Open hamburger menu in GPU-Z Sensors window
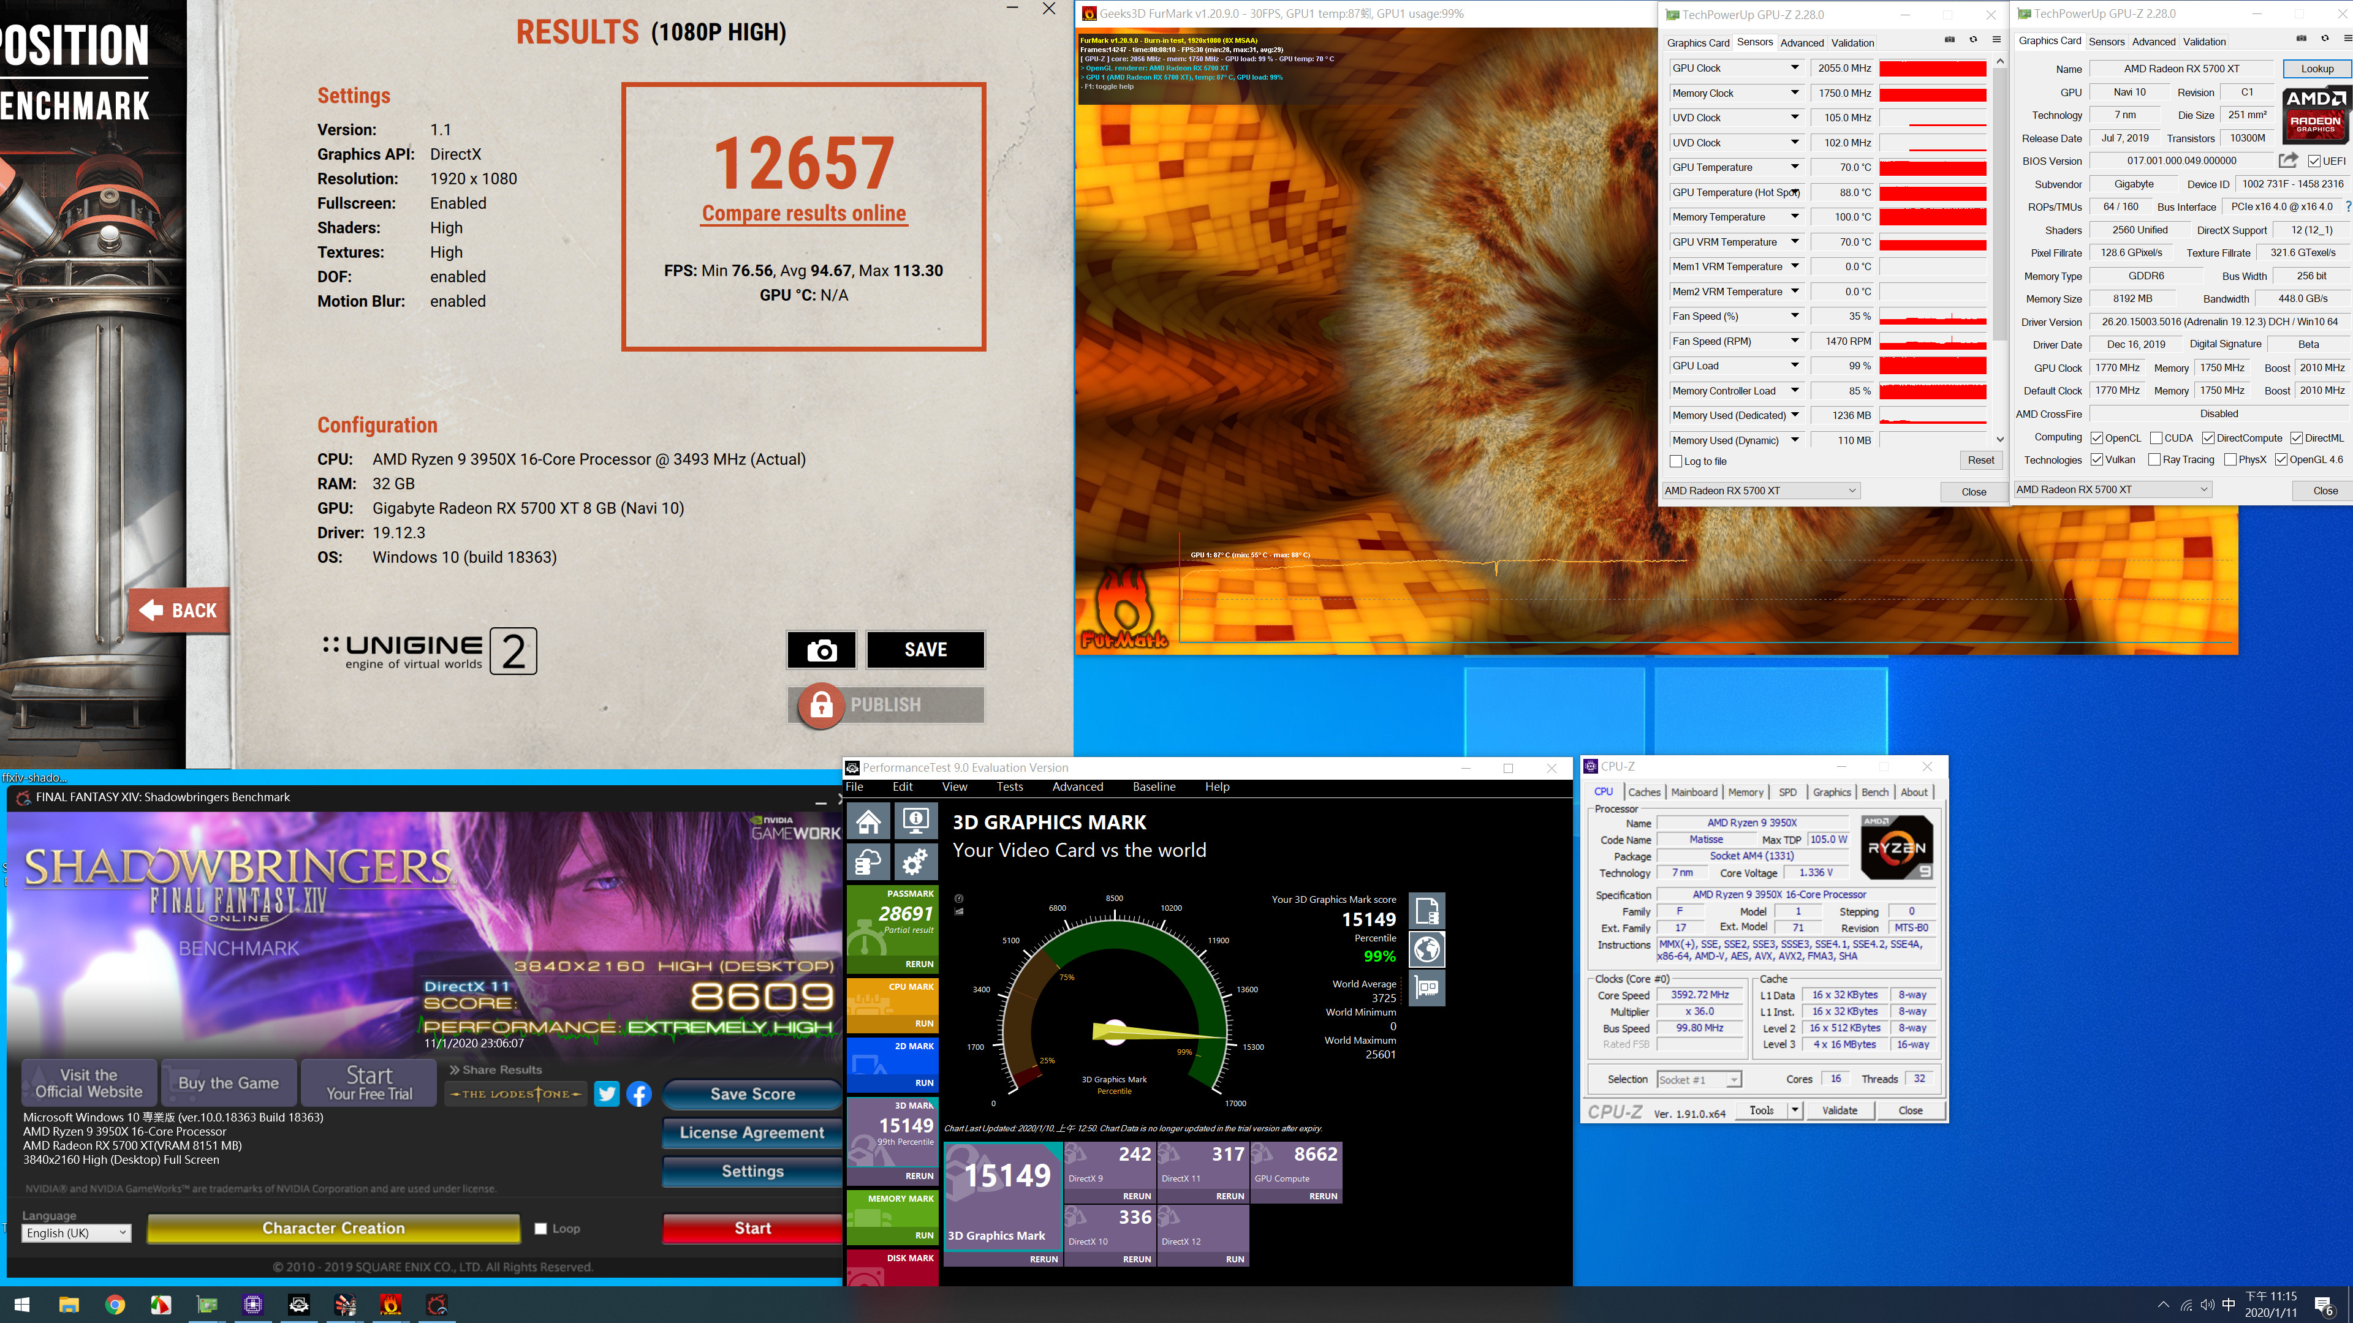 tap(1997, 40)
